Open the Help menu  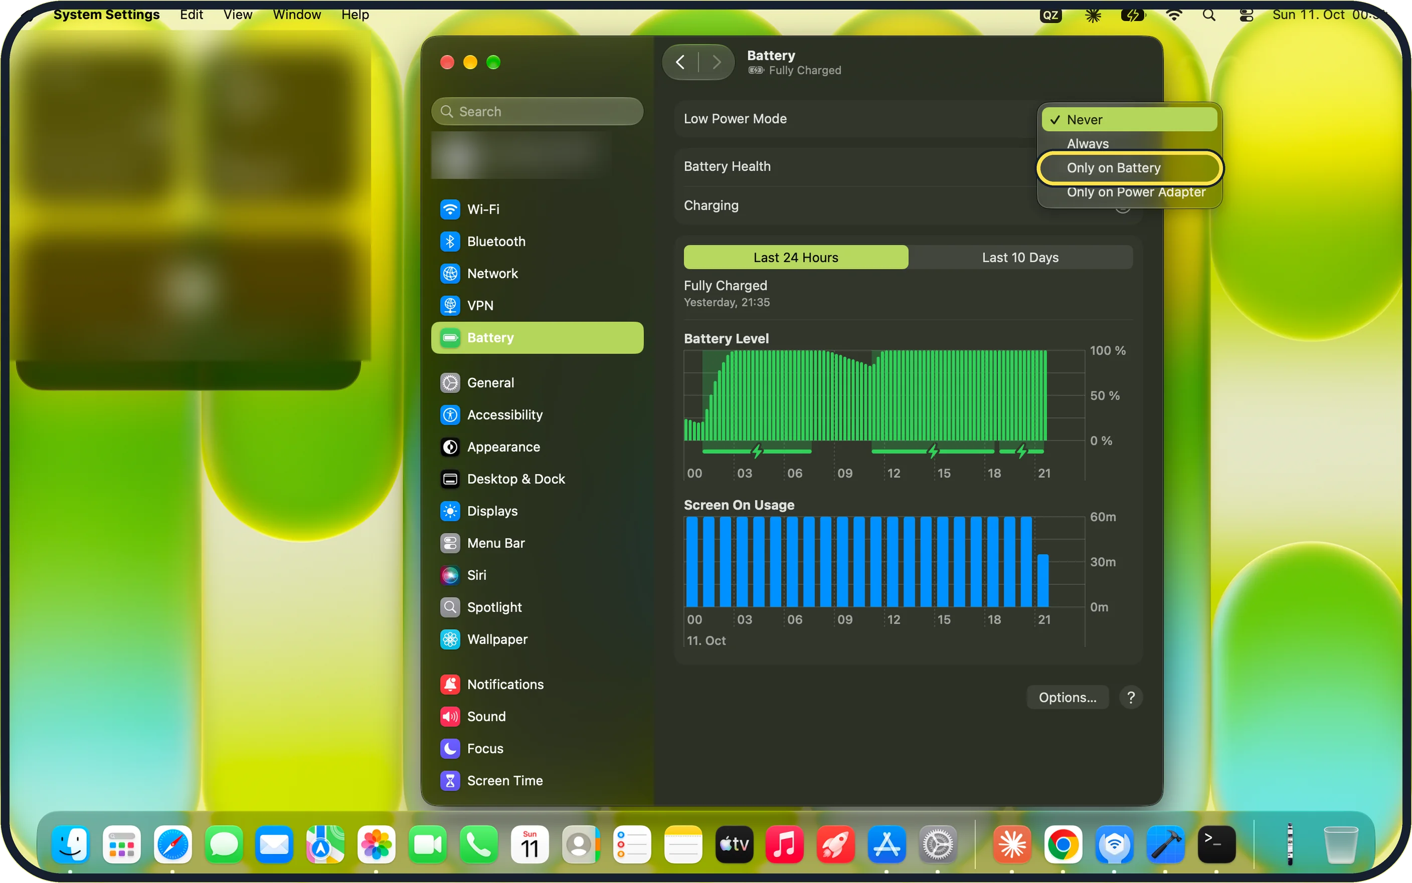tap(355, 14)
